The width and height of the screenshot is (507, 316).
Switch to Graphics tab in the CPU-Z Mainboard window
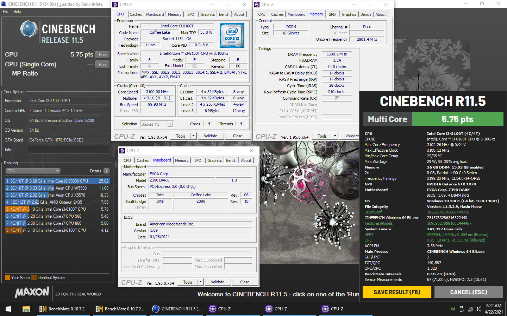215,160
